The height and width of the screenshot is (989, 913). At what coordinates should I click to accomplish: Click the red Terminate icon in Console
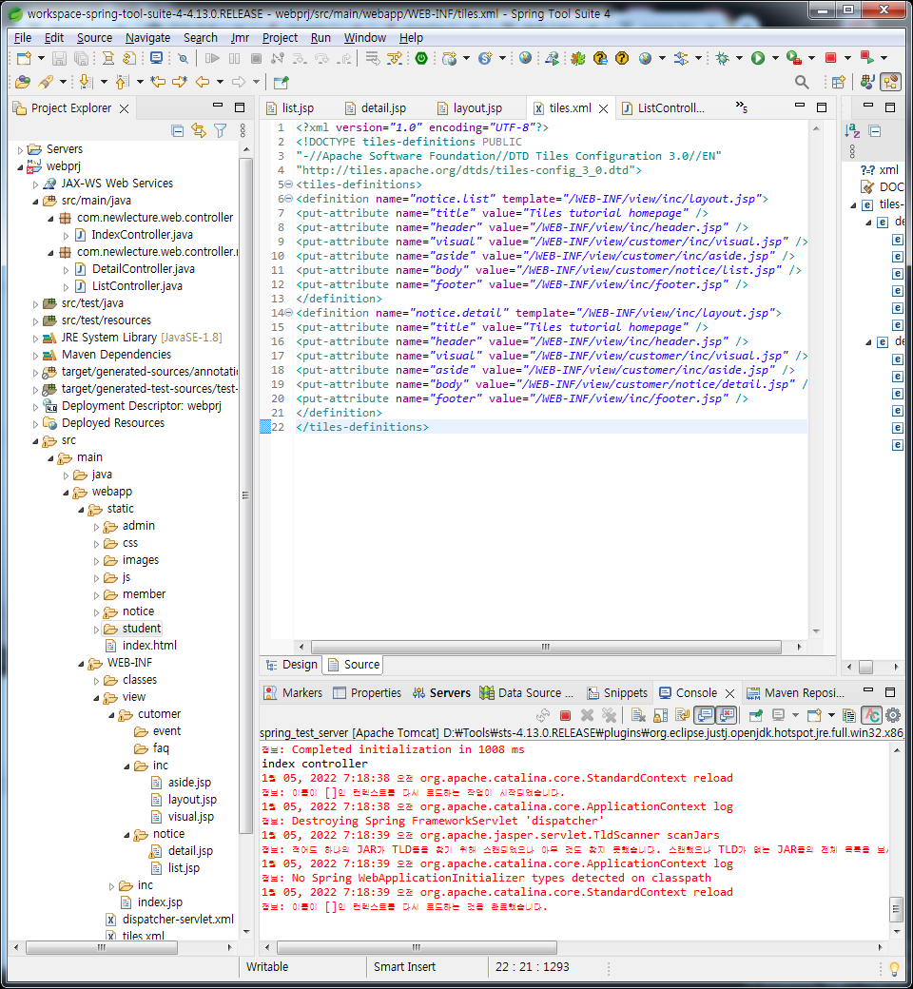tap(565, 715)
